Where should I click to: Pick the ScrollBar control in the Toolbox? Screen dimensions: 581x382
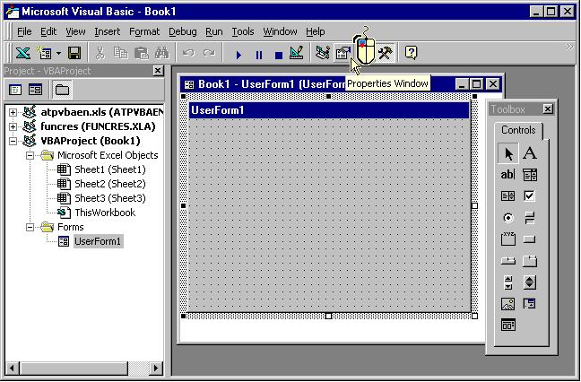[x=508, y=282]
